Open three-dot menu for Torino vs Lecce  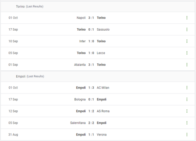[187, 53]
